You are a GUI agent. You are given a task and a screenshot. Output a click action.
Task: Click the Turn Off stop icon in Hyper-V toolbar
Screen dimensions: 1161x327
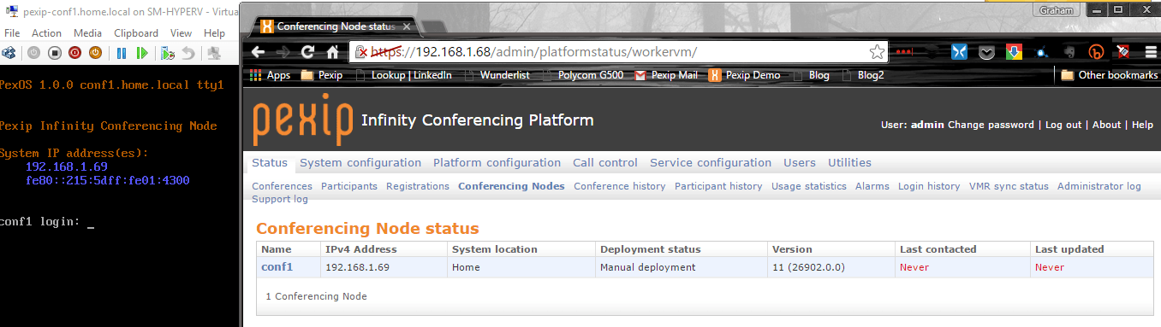point(54,53)
